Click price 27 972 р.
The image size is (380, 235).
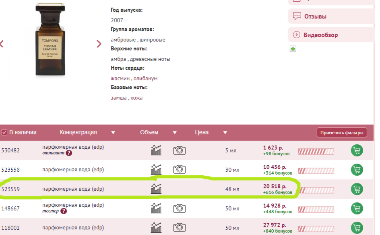[x=275, y=225]
